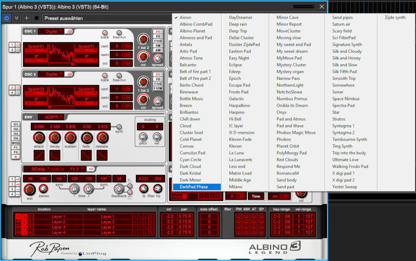Toggle the plugin bypass power button
416x261 pixels.
(x=6, y=18)
